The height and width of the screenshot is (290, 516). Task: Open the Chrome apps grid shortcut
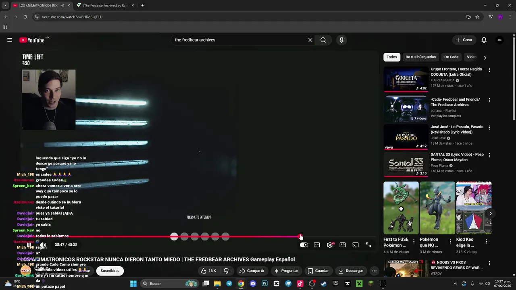point(5,27)
